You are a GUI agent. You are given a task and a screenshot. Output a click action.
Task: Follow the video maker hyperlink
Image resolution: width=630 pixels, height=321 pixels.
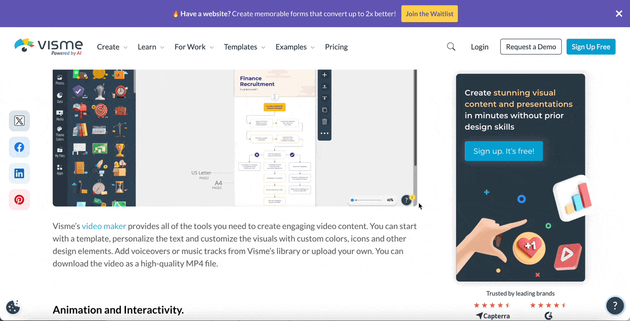(104, 226)
